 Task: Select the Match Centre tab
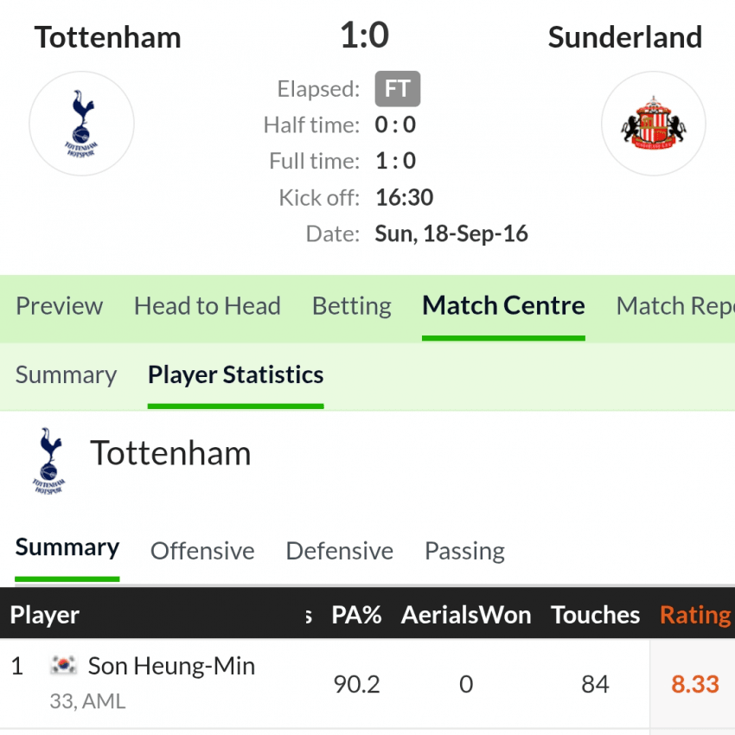pyautogui.click(x=503, y=306)
